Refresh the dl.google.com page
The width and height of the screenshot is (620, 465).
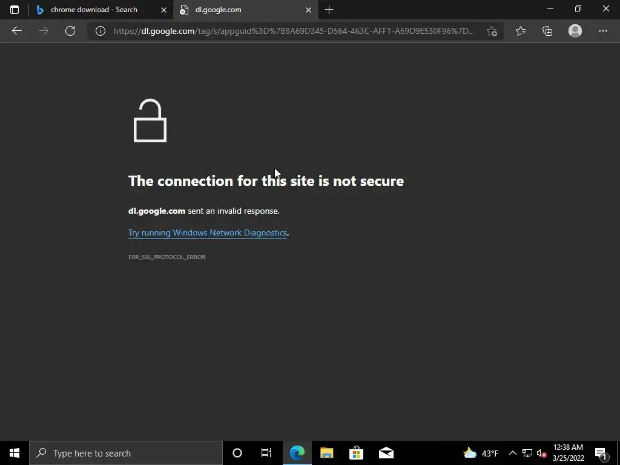[70, 31]
